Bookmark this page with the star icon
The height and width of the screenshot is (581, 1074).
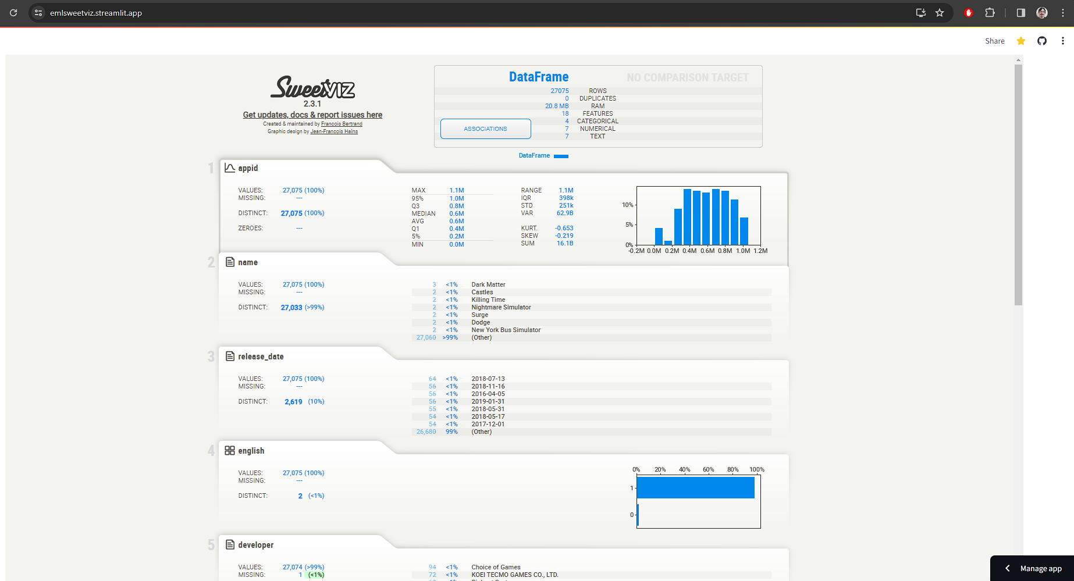click(940, 12)
